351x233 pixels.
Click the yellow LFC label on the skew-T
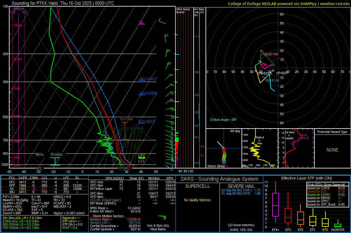pos(142,156)
